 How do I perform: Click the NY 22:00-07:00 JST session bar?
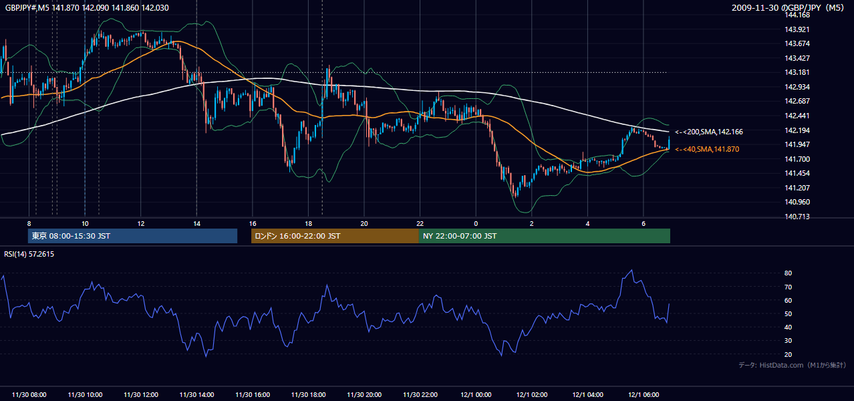point(545,236)
